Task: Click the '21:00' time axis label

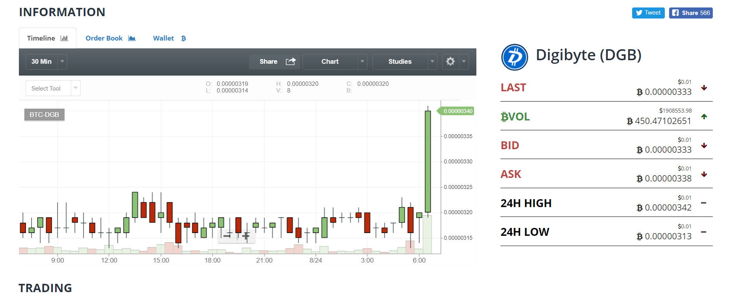Action: [264, 260]
